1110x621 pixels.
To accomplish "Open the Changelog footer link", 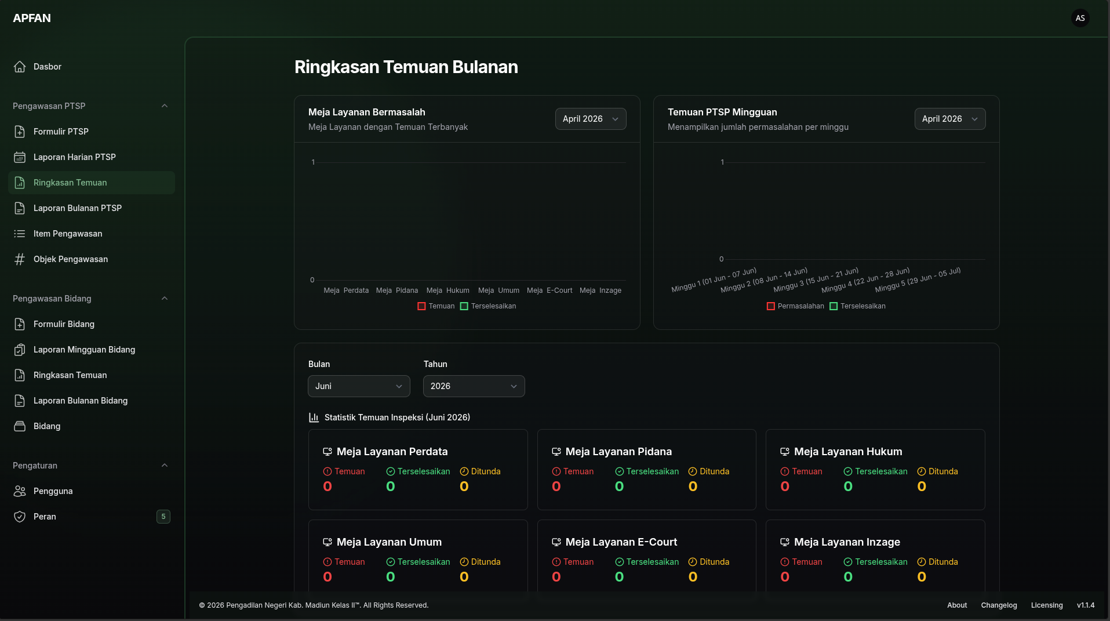I will [999, 605].
